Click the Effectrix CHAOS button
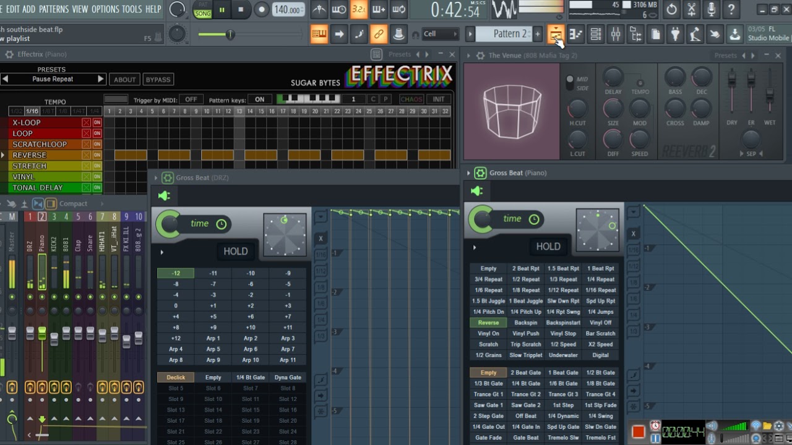792x445 pixels. click(411, 100)
